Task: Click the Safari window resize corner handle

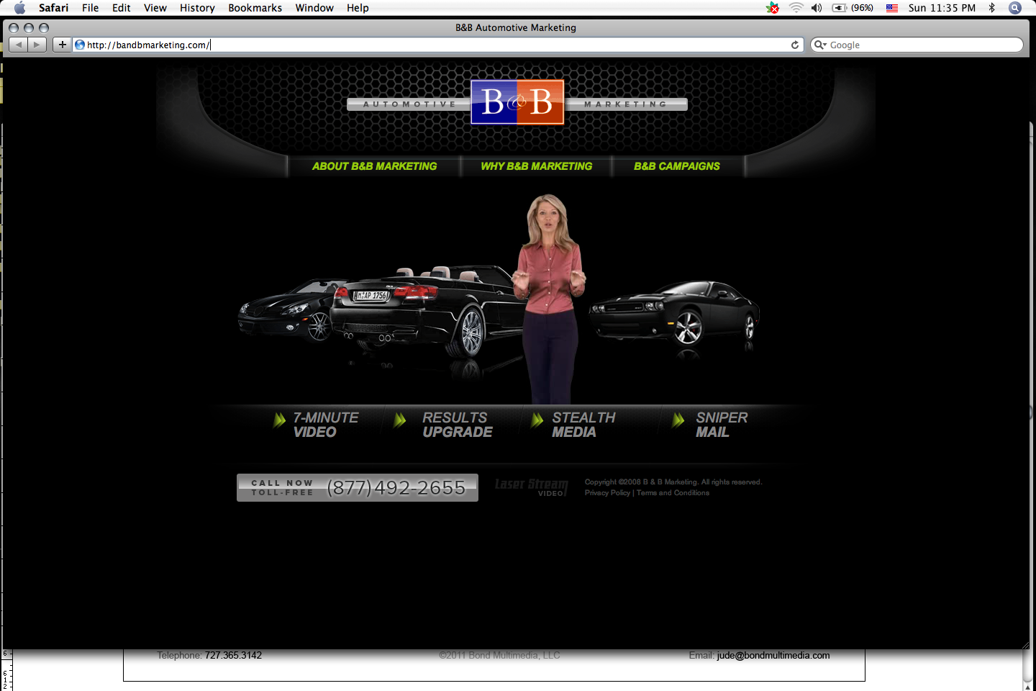Action: pyautogui.click(x=1025, y=644)
